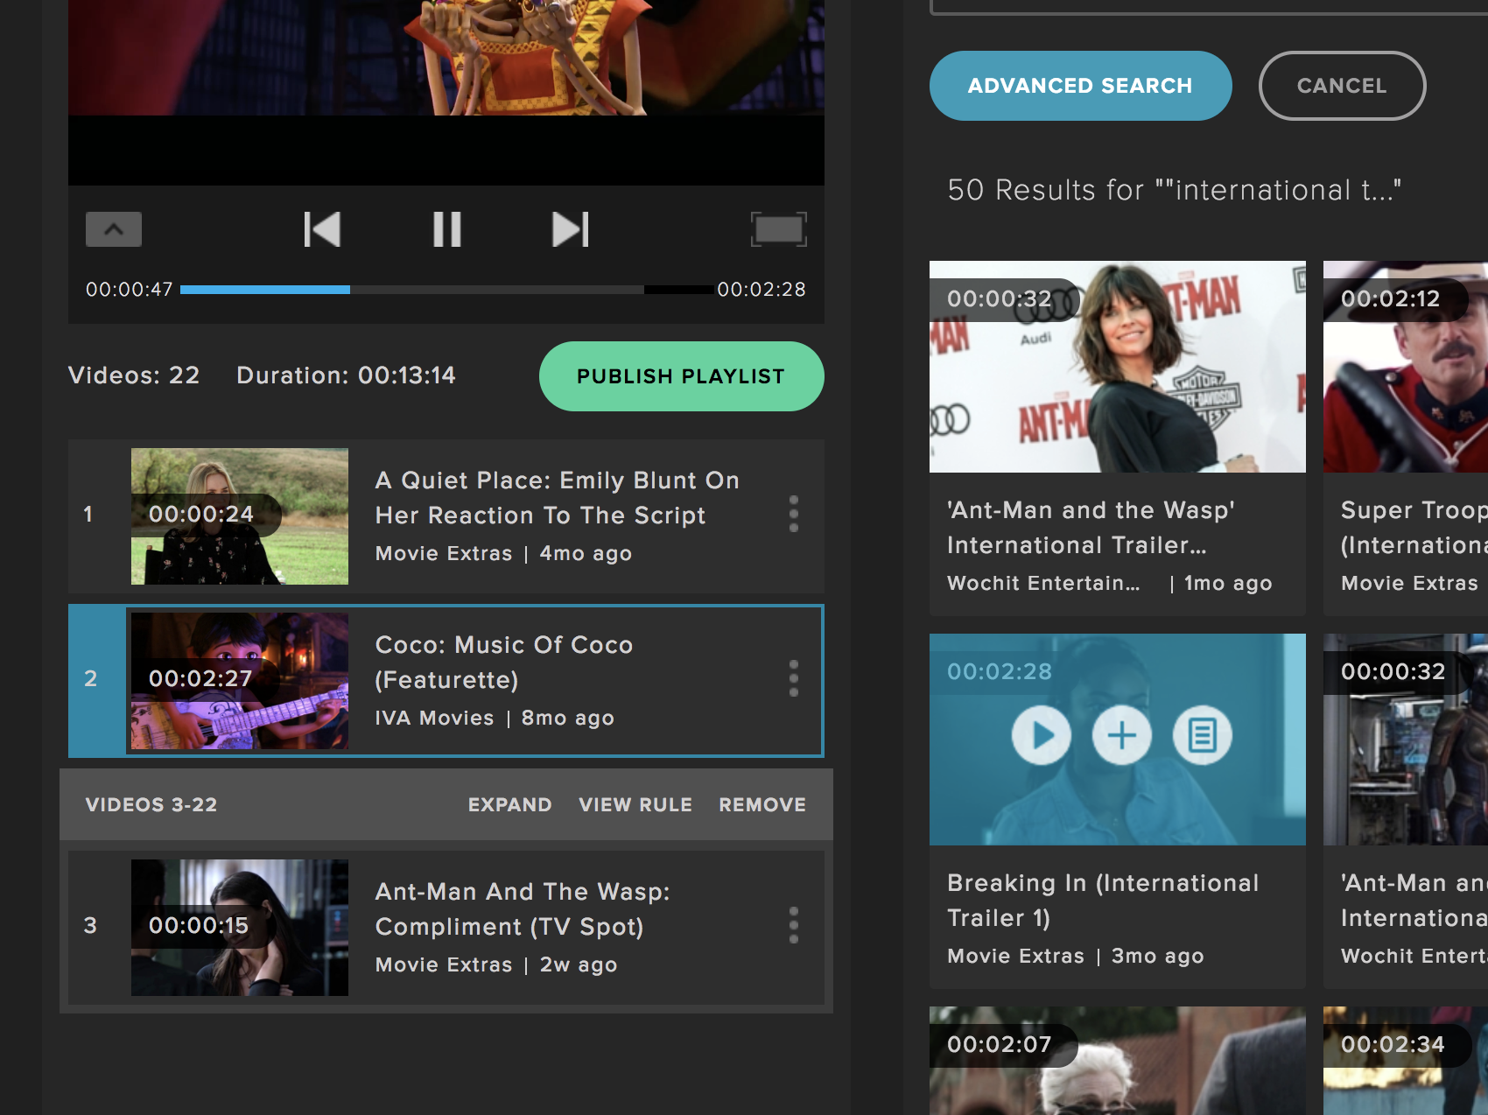Select Coco Music Of Coco thumbnail
The image size is (1488, 1115).
point(240,681)
